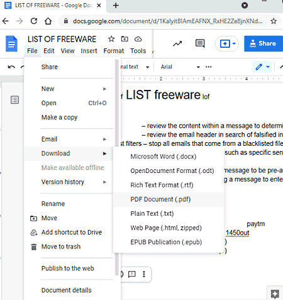Screen dimensions: 283x300
Task: Open a new browser tab
Action: pos(116,5)
